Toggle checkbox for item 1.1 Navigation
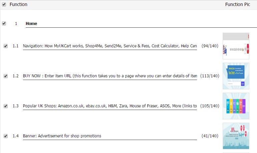257x153 pixels. pos(6,46)
